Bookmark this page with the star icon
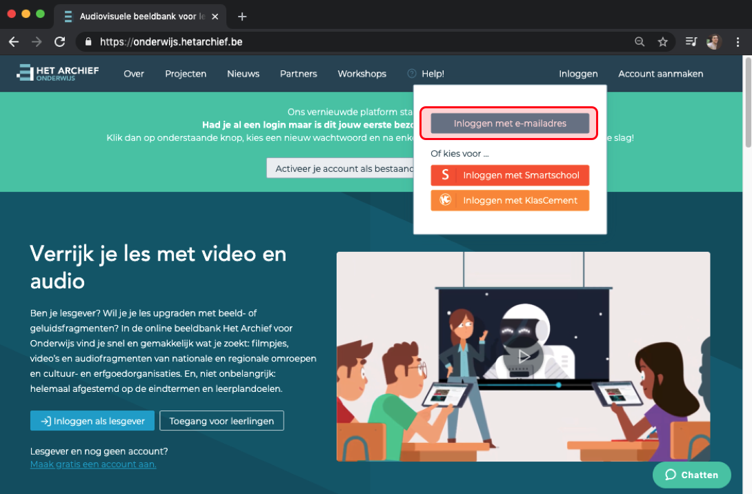 pyautogui.click(x=662, y=42)
